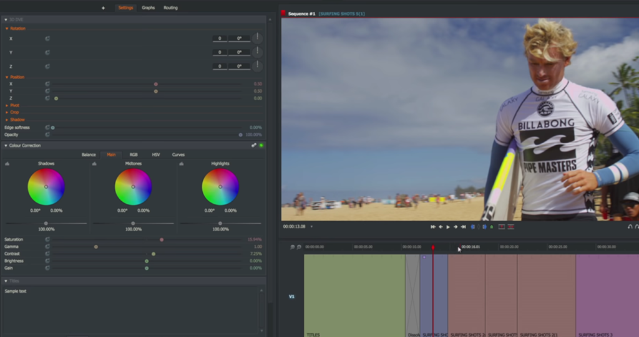Image resolution: width=639 pixels, height=337 pixels.
Task: Switch to the Graphs tab
Action: (148, 7)
